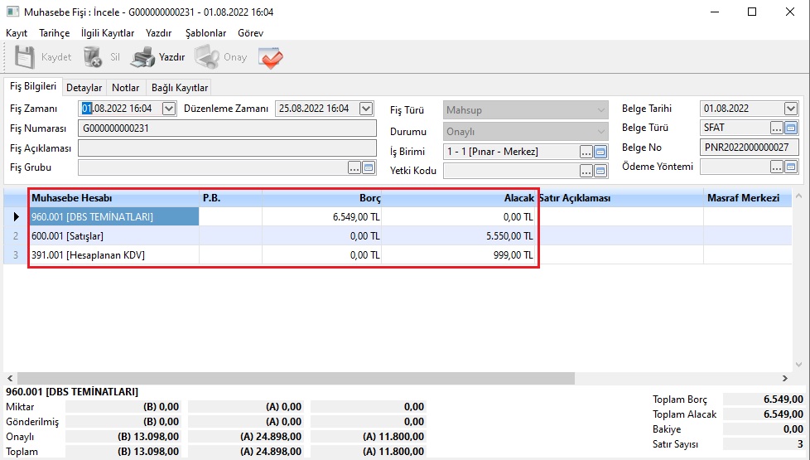Click the Belge Türü card icon
This screenshot has height=460, width=810.
[x=791, y=128]
